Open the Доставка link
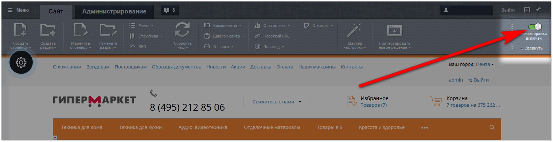 coord(261,67)
